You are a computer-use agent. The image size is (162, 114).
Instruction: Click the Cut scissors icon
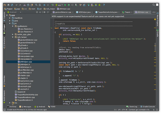(x=24, y=5)
